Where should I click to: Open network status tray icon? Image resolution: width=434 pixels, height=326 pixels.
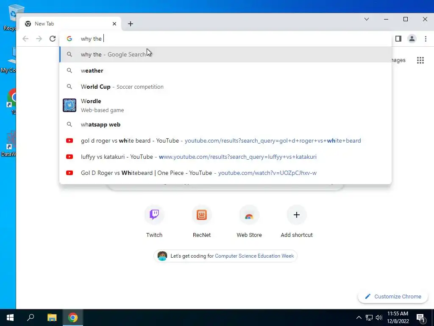coord(369,318)
